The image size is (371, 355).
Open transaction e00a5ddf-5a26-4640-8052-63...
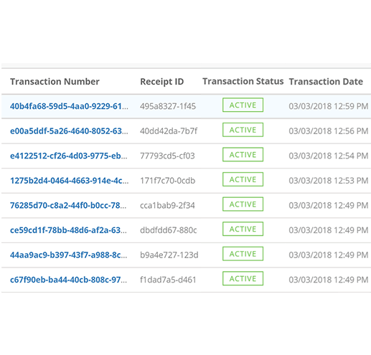pos(69,131)
